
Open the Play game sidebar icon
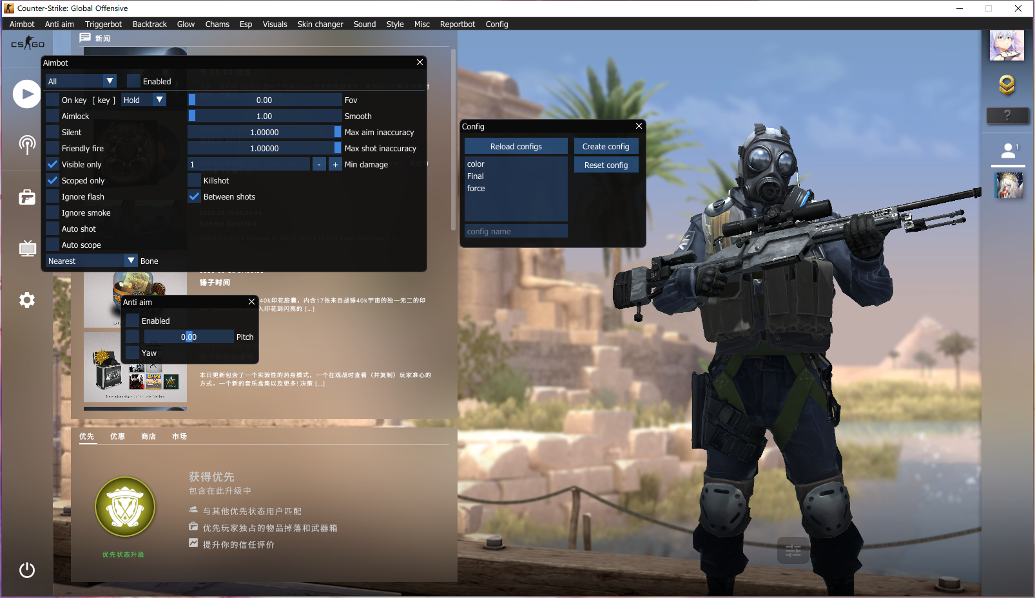pos(27,94)
